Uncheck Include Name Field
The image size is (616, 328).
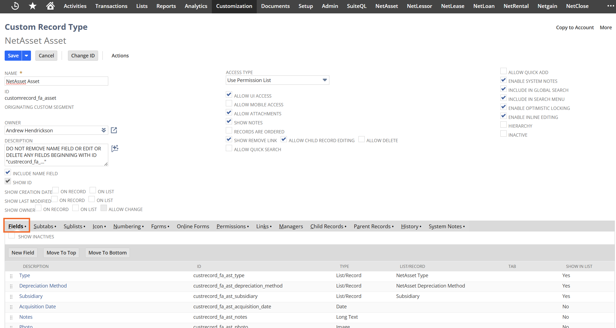8,172
